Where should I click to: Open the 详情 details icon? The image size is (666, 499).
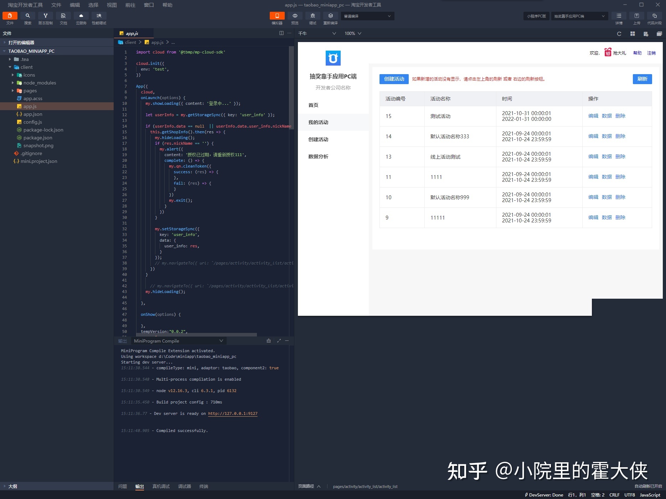619,16
